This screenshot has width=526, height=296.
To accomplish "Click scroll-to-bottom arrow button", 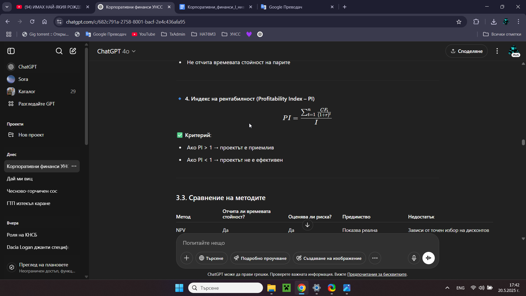I will 307,225.
